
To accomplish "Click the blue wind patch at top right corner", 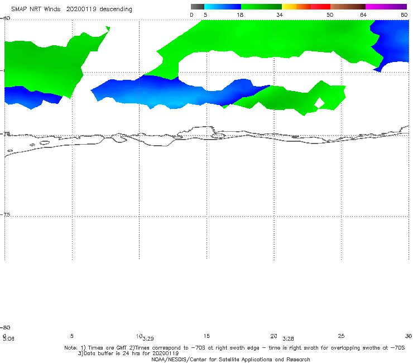I will point(391,44).
